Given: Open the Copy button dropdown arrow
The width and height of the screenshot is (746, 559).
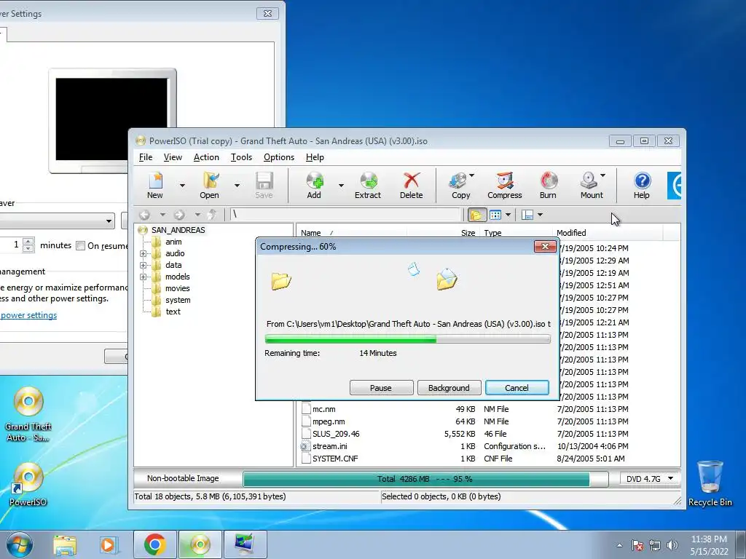Looking at the screenshot, I should (x=472, y=175).
